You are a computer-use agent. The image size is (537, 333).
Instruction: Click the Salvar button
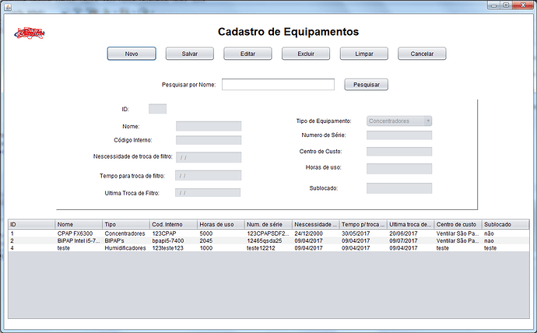pos(190,54)
